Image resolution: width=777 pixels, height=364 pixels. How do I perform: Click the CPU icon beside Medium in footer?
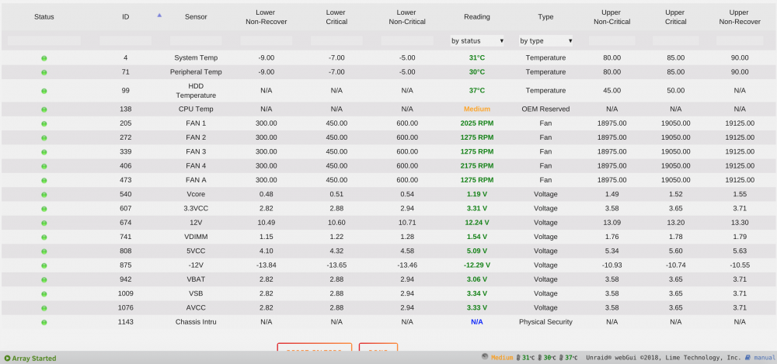pos(485,356)
